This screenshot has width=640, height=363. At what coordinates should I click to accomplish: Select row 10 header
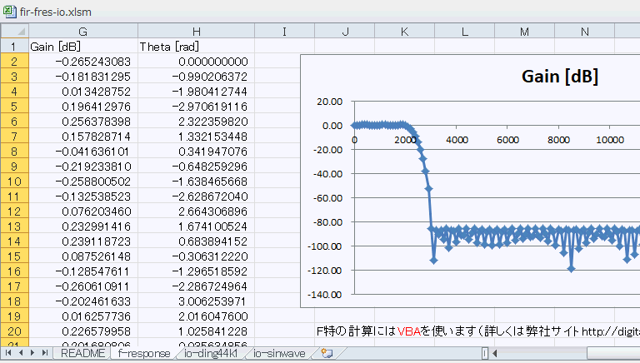[x=15, y=181]
